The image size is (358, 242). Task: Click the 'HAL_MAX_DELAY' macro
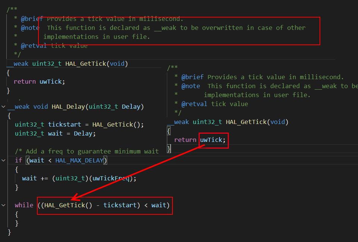[x=79, y=161]
